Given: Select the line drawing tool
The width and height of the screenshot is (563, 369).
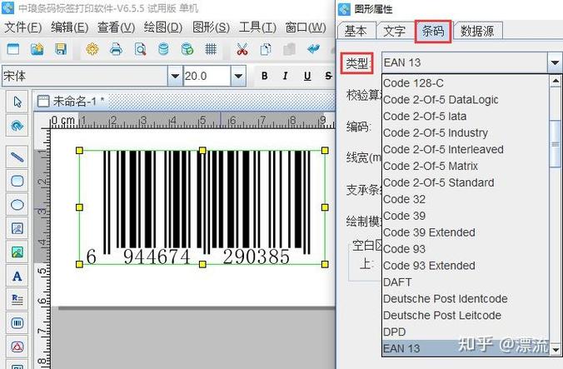Looking at the screenshot, I should coord(17,157).
